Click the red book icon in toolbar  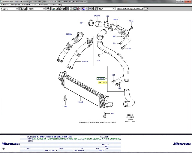coord(78,9)
